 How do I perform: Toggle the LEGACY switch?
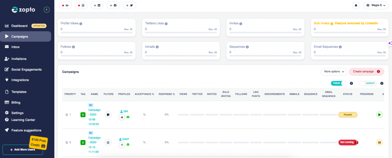[367, 83]
